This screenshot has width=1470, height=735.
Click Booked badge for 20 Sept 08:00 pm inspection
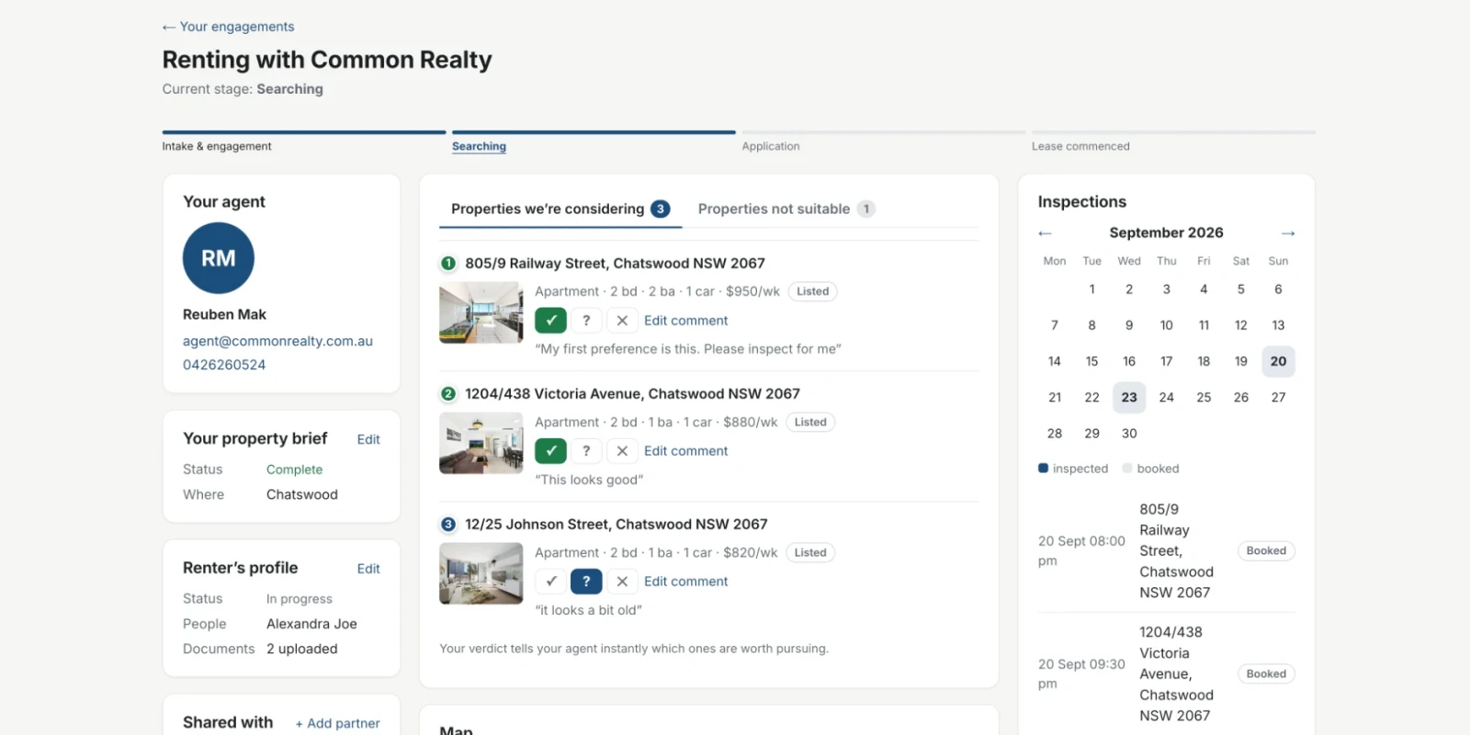(x=1266, y=551)
